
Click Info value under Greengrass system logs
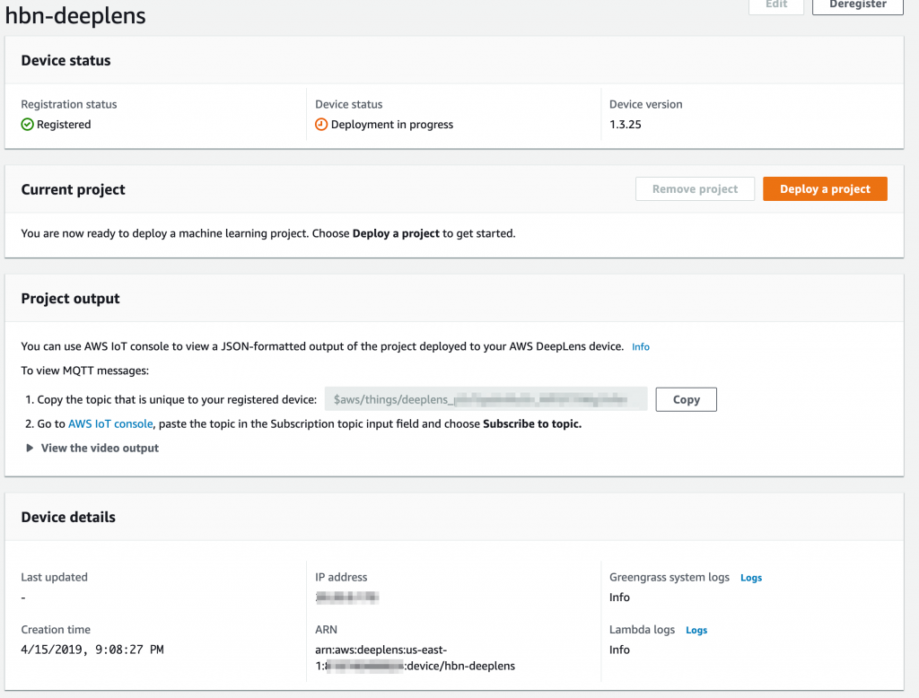click(x=619, y=598)
